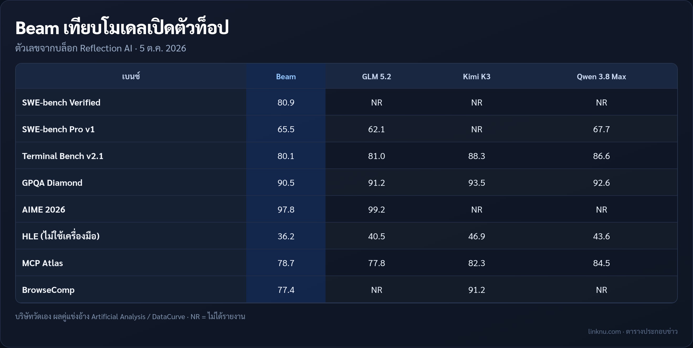
Task: Select the 'เบนช์' column header
Action: [131, 76]
